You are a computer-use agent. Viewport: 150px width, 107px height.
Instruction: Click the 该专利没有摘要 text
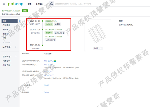(126, 25)
